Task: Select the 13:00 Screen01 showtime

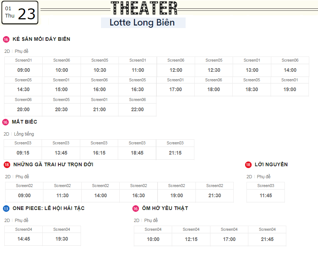Action: click(252, 67)
